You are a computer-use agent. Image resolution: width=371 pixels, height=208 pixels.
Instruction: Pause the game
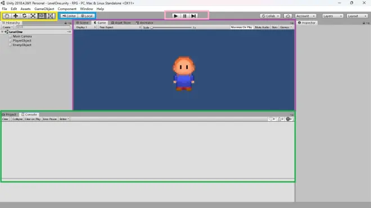(x=184, y=16)
